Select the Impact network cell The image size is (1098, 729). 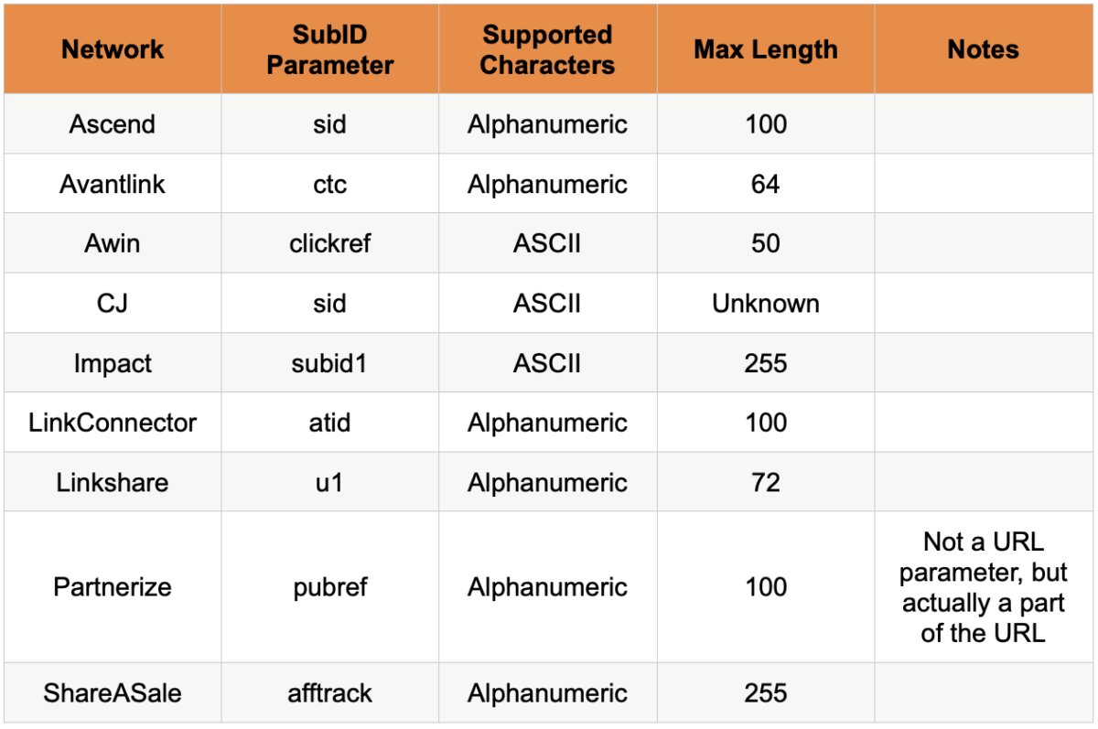112,363
